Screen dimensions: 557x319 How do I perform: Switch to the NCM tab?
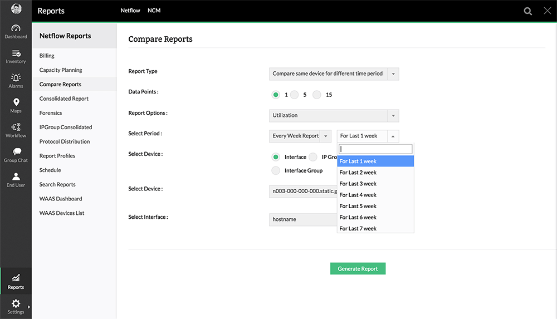[x=154, y=11]
